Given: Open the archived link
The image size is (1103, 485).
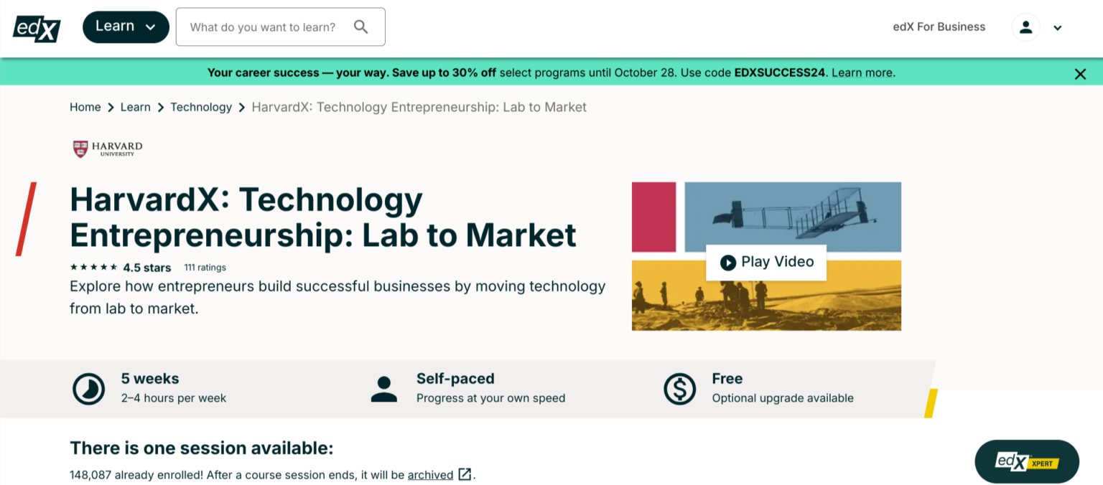Looking at the screenshot, I should click(430, 474).
